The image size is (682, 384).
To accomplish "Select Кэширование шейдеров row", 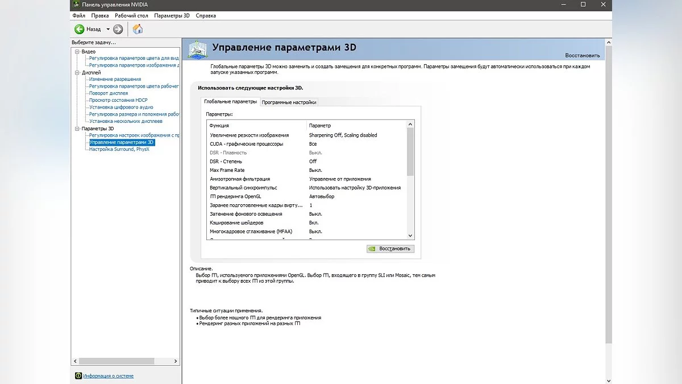I will 306,223.
